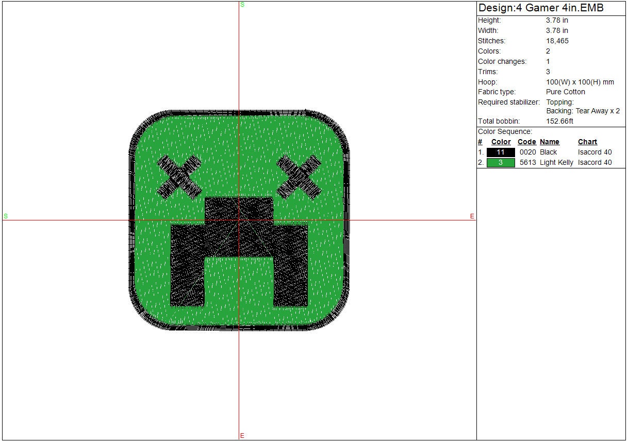The width and height of the screenshot is (628, 442).
Task: Click the Total bobbin value 152.66ft
Action: [x=559, y=122]
